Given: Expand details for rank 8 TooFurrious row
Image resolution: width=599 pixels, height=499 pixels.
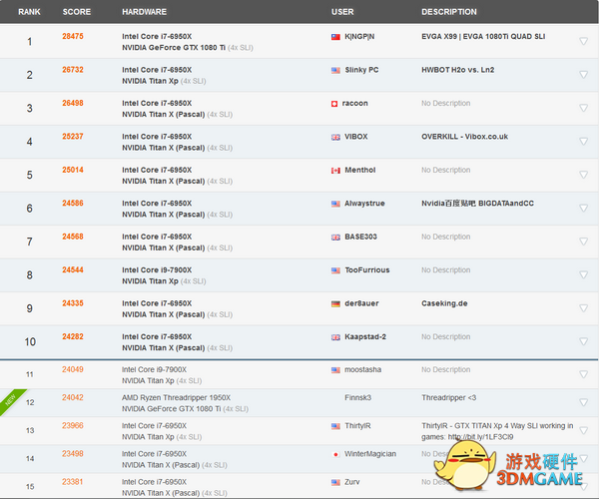Looking at the screenshot, I should tap(583, 274).
